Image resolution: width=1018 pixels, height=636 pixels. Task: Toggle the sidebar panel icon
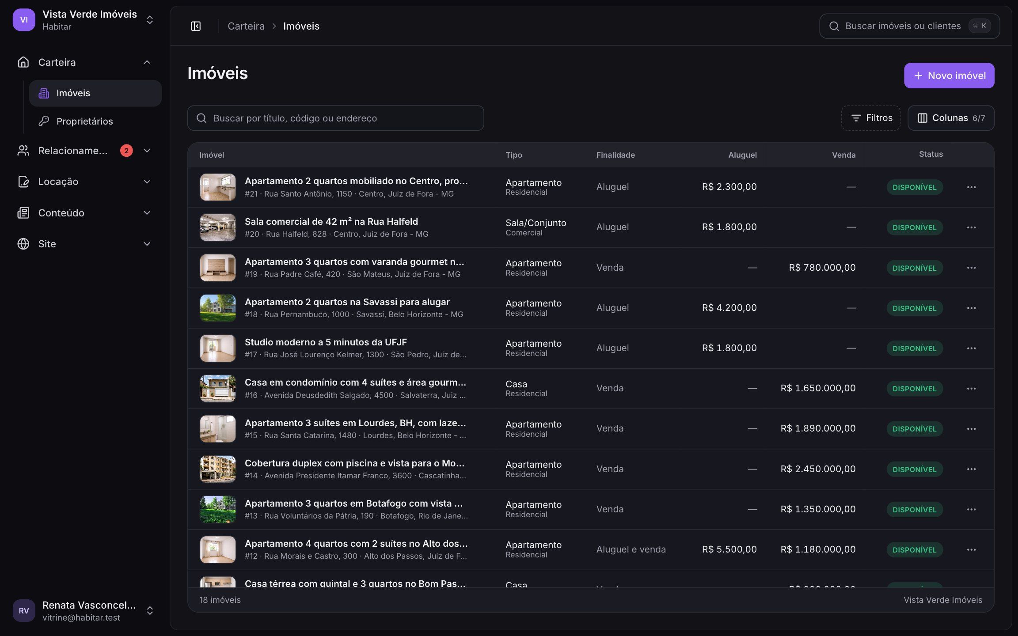tap(196, 26)
